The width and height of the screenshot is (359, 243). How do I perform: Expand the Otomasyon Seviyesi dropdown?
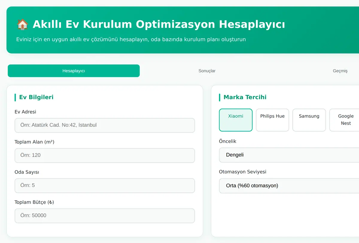[289, 185]
